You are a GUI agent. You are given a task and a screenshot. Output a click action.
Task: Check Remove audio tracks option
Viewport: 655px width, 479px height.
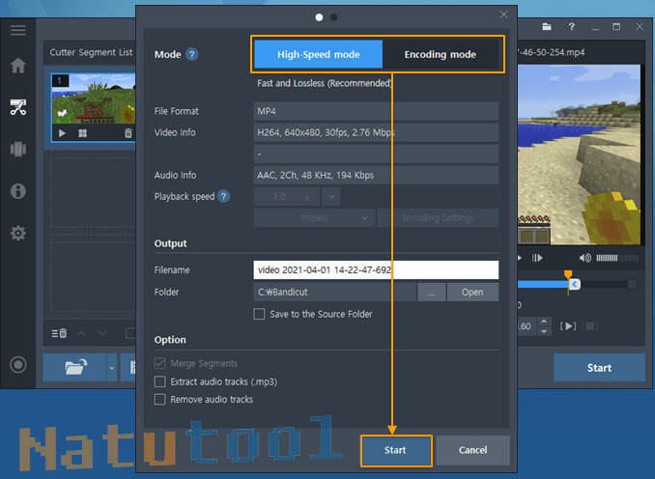(x=160, y=399)
